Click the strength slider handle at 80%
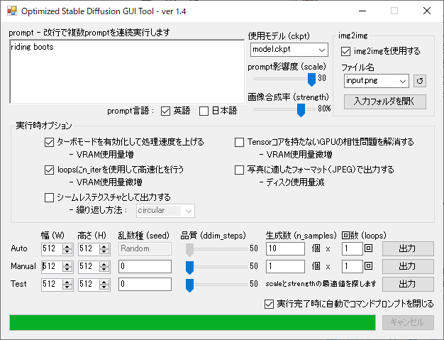444x340 pixels. pyautogui.click(x=301, y=110)
